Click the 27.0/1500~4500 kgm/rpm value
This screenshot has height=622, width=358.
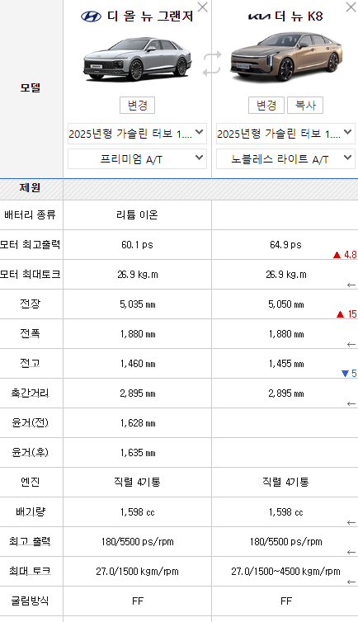[x=286, y=572]
